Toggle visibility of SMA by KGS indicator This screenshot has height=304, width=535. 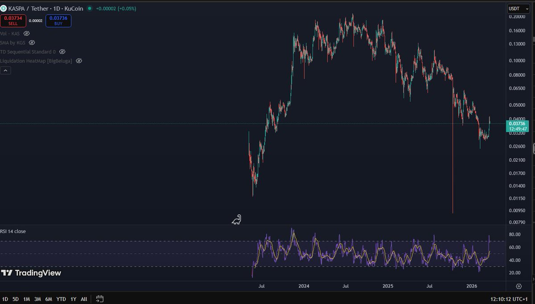(32, 42)
